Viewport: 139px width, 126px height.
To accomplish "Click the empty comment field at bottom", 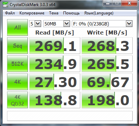I will (x=70, y=116).
